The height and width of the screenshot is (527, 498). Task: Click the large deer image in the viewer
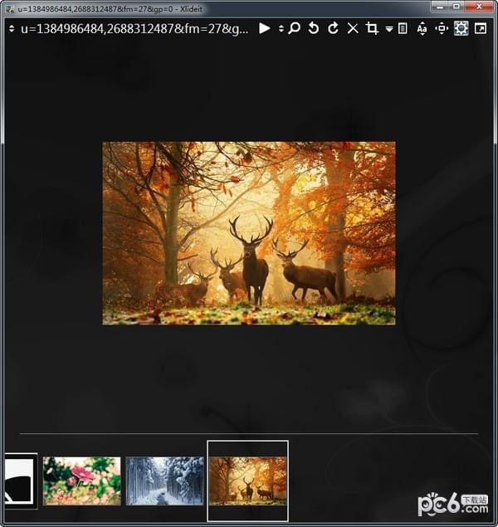[248, 233]
